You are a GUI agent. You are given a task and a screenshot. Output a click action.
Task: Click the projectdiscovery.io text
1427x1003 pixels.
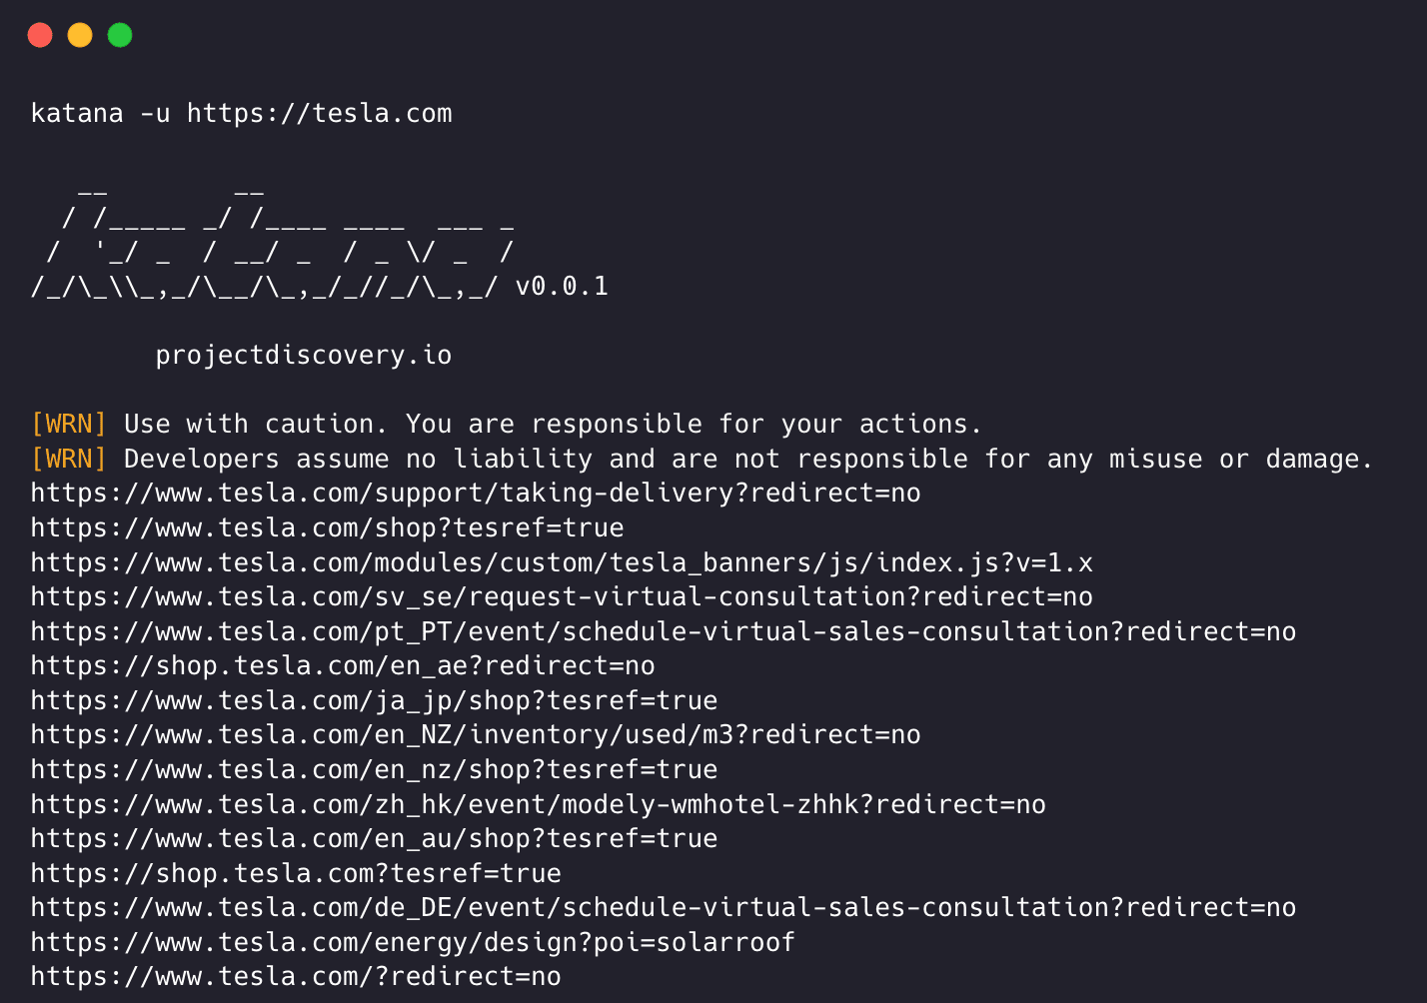coord(303,356)
